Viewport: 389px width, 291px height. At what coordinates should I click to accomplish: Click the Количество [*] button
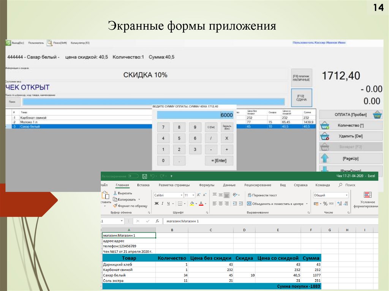tap(351, 126)
